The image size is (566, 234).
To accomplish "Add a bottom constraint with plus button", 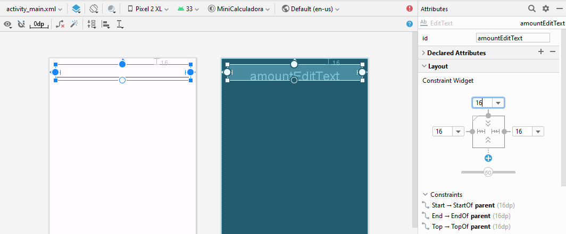I will (488, 158).
